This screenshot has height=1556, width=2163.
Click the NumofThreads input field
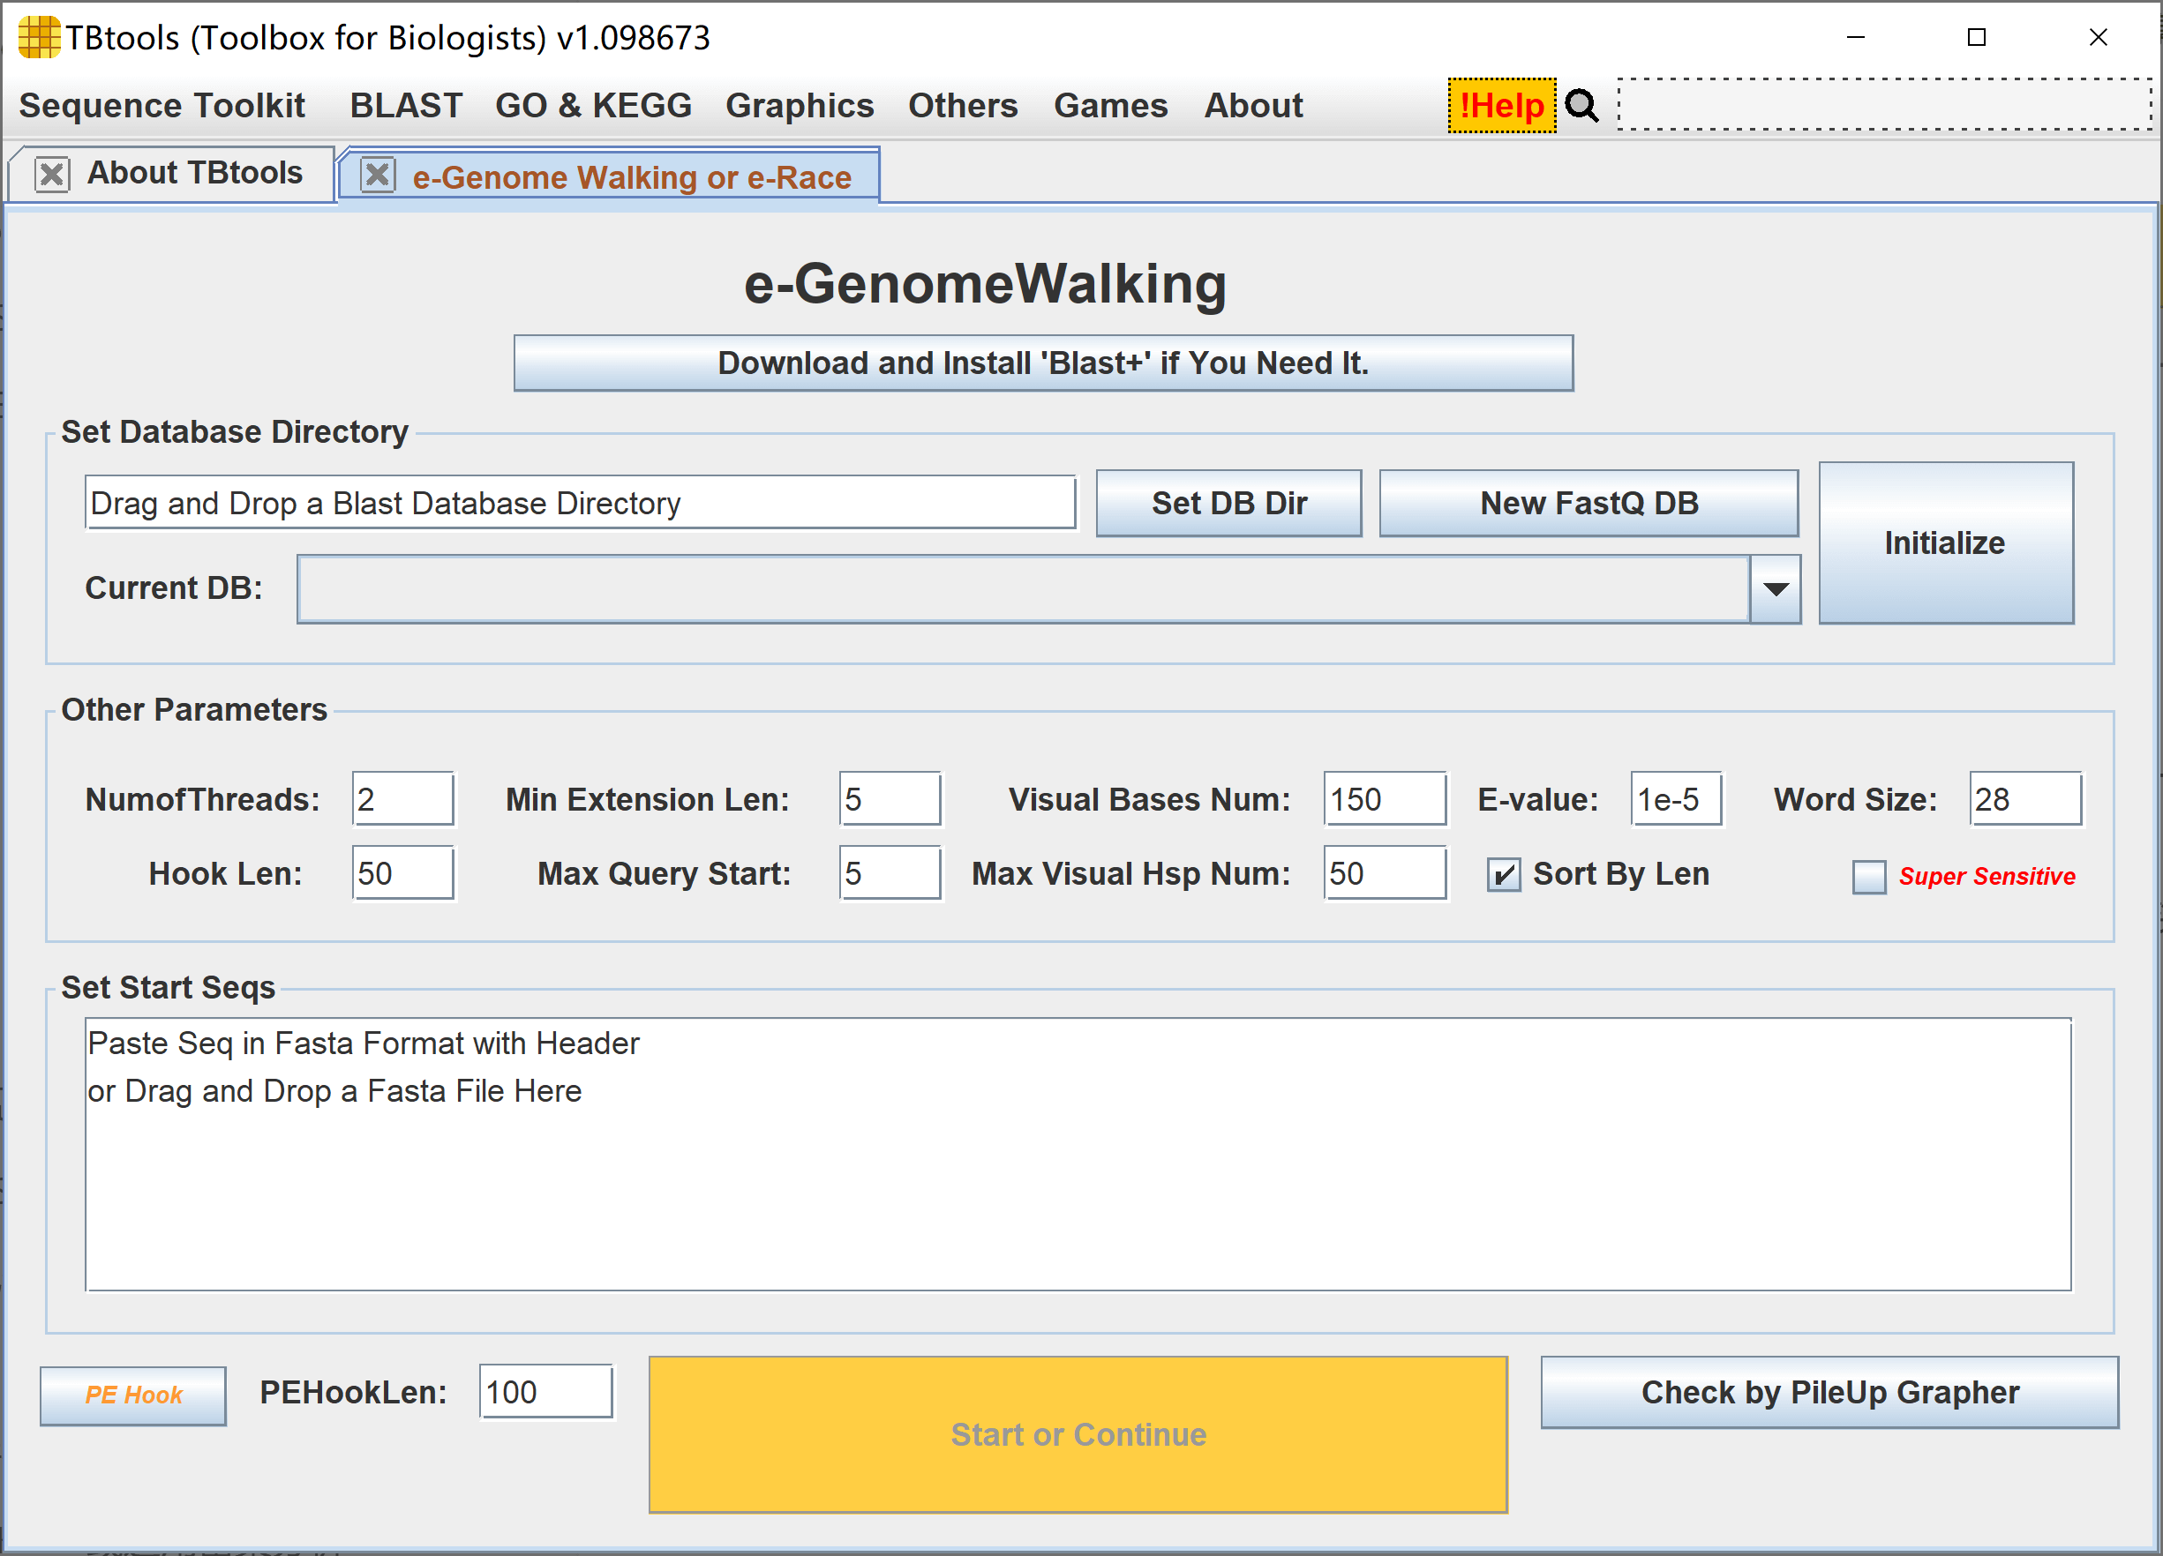(402, 799)
